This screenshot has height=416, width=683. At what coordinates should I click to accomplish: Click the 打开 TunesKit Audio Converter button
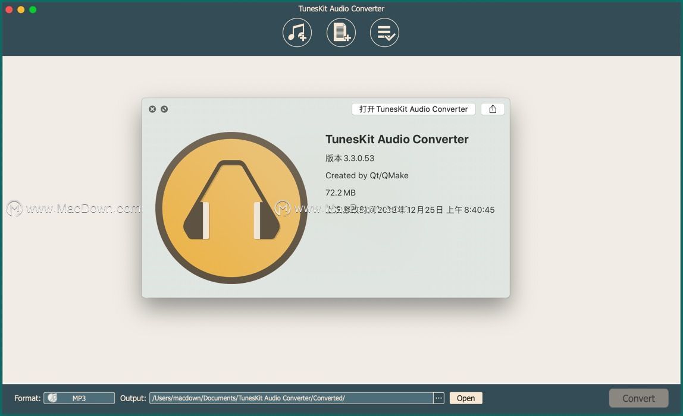coord(413,109)
